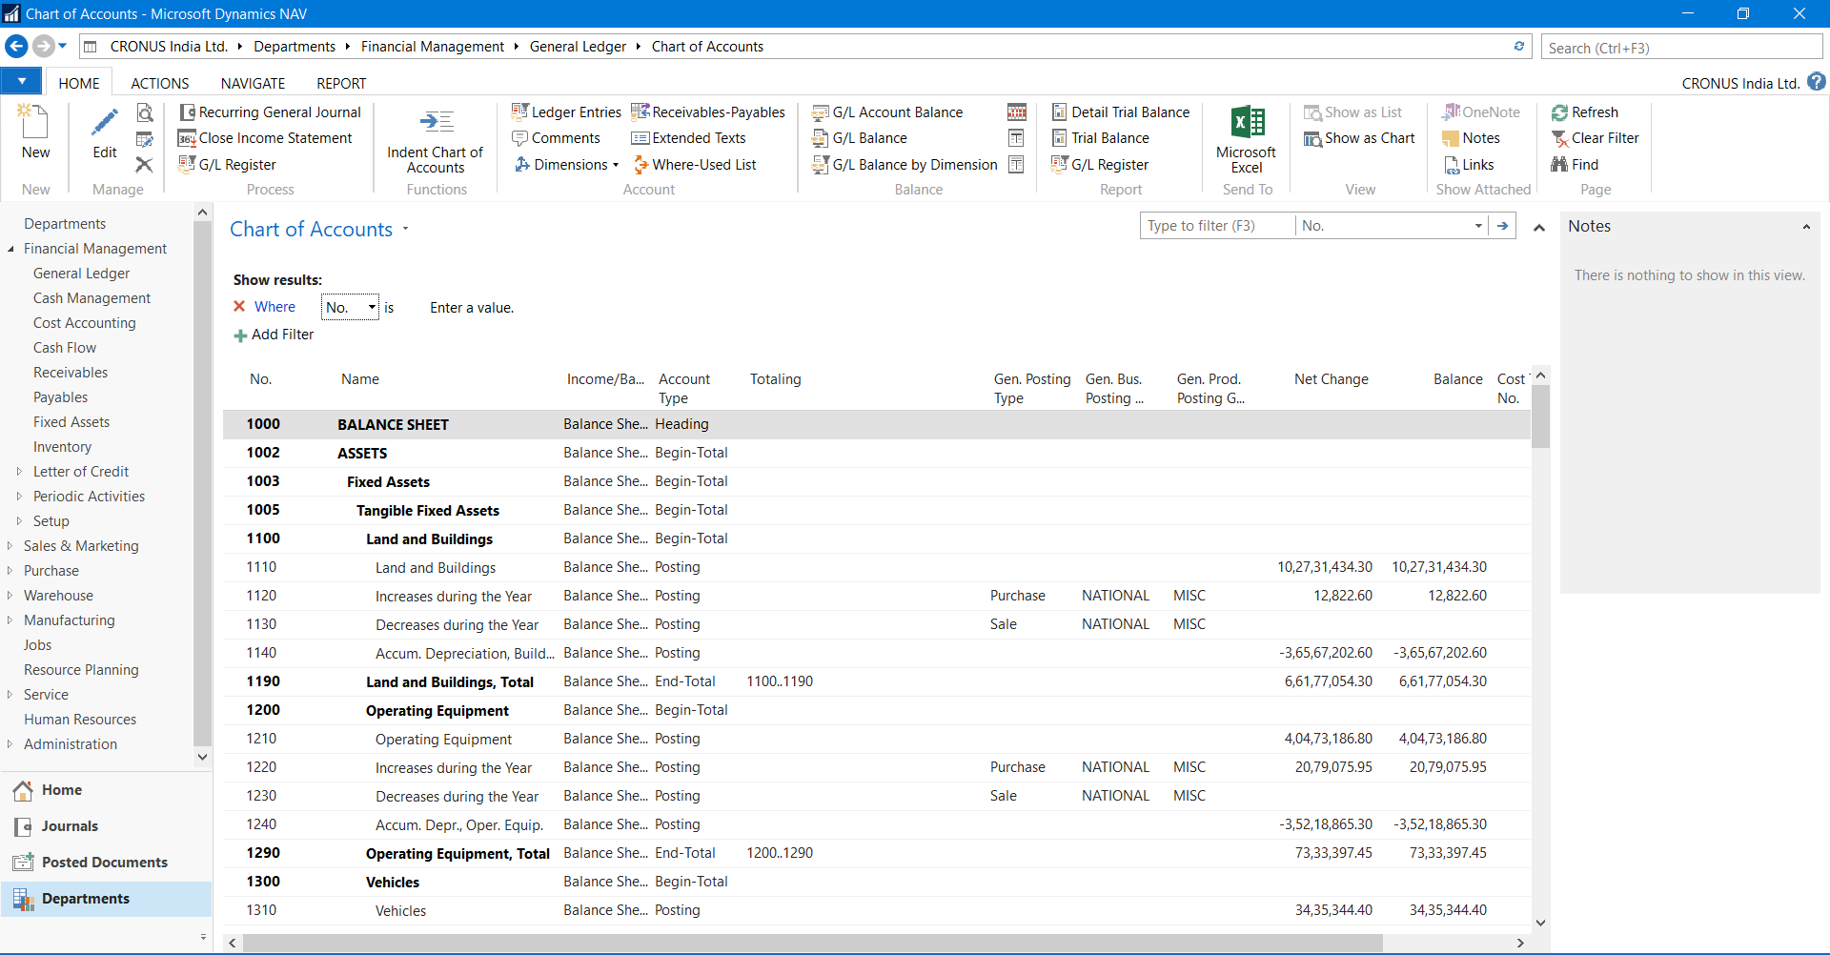
Task: Run Trial Balance report
Action: tap(1101, 138)
